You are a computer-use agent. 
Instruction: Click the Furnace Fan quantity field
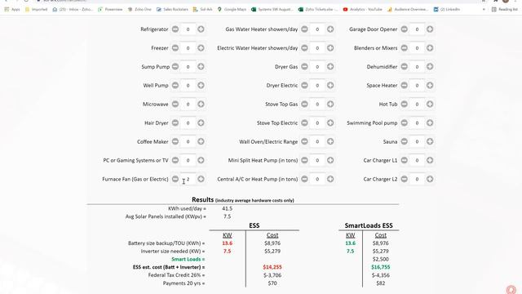pos(188,179)
